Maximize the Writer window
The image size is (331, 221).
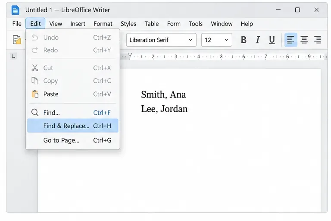(x=297, y=10)
